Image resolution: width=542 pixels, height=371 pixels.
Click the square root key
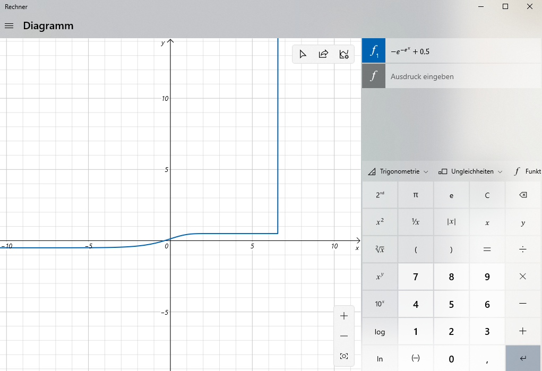click(x=380, y=249)
